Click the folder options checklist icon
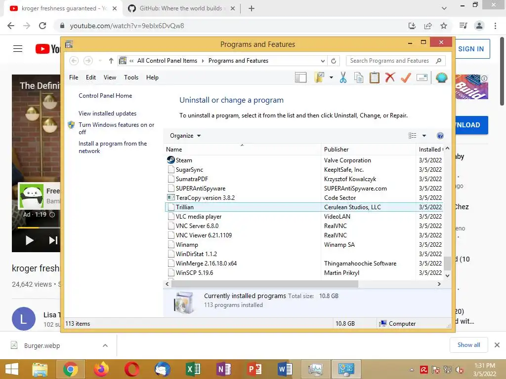Image resolution: width=506 pixels, height=379 pixels. pyautogui.click(x=319, y=77)
